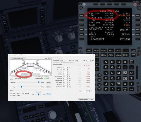Open the DIR page key on MCDU

point(89,50)
